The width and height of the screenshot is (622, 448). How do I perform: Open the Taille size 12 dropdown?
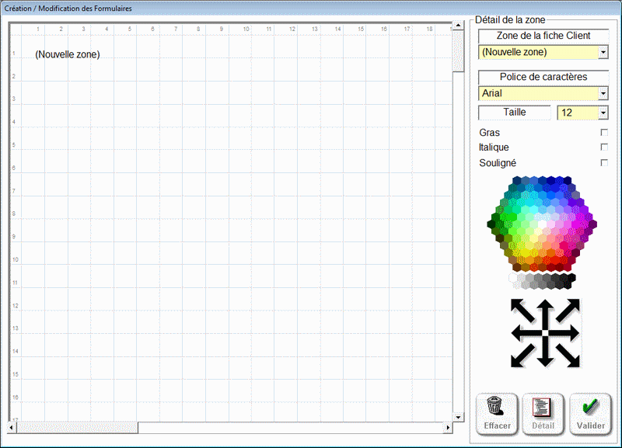(x=603, y=113)
